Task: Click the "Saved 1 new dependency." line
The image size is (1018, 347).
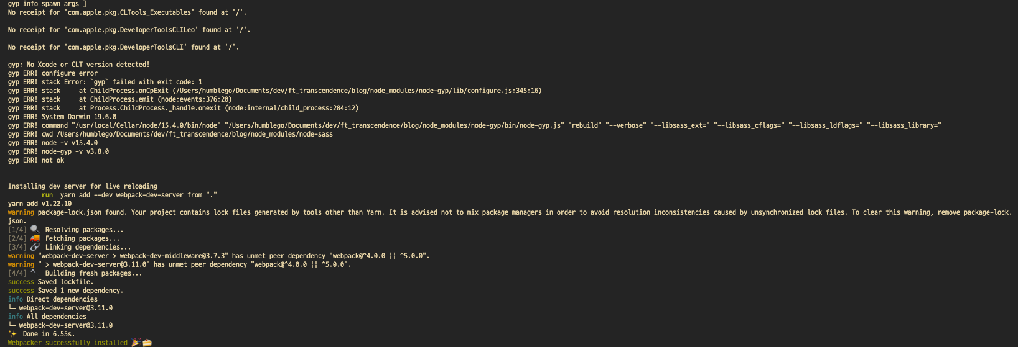Action: tap(80, 291)
